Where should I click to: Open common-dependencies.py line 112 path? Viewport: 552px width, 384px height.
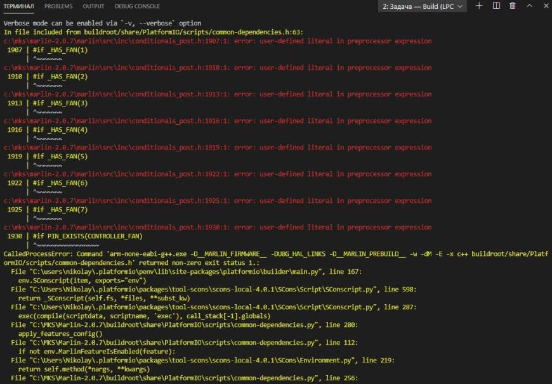coord(184,343)
